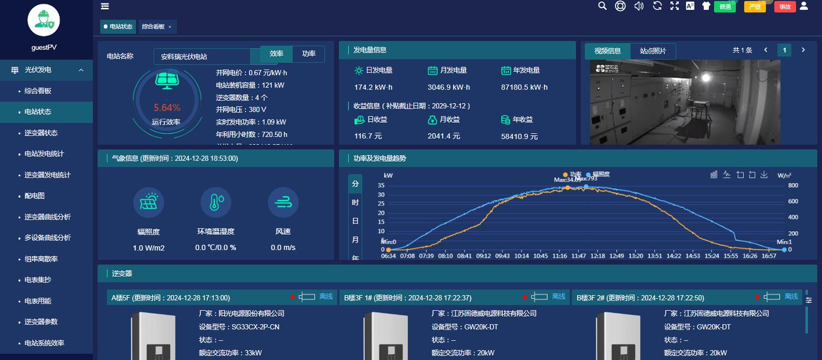Download the chart as image icon
This screenshot has height=360, width=822.
(x=765, y=175)
